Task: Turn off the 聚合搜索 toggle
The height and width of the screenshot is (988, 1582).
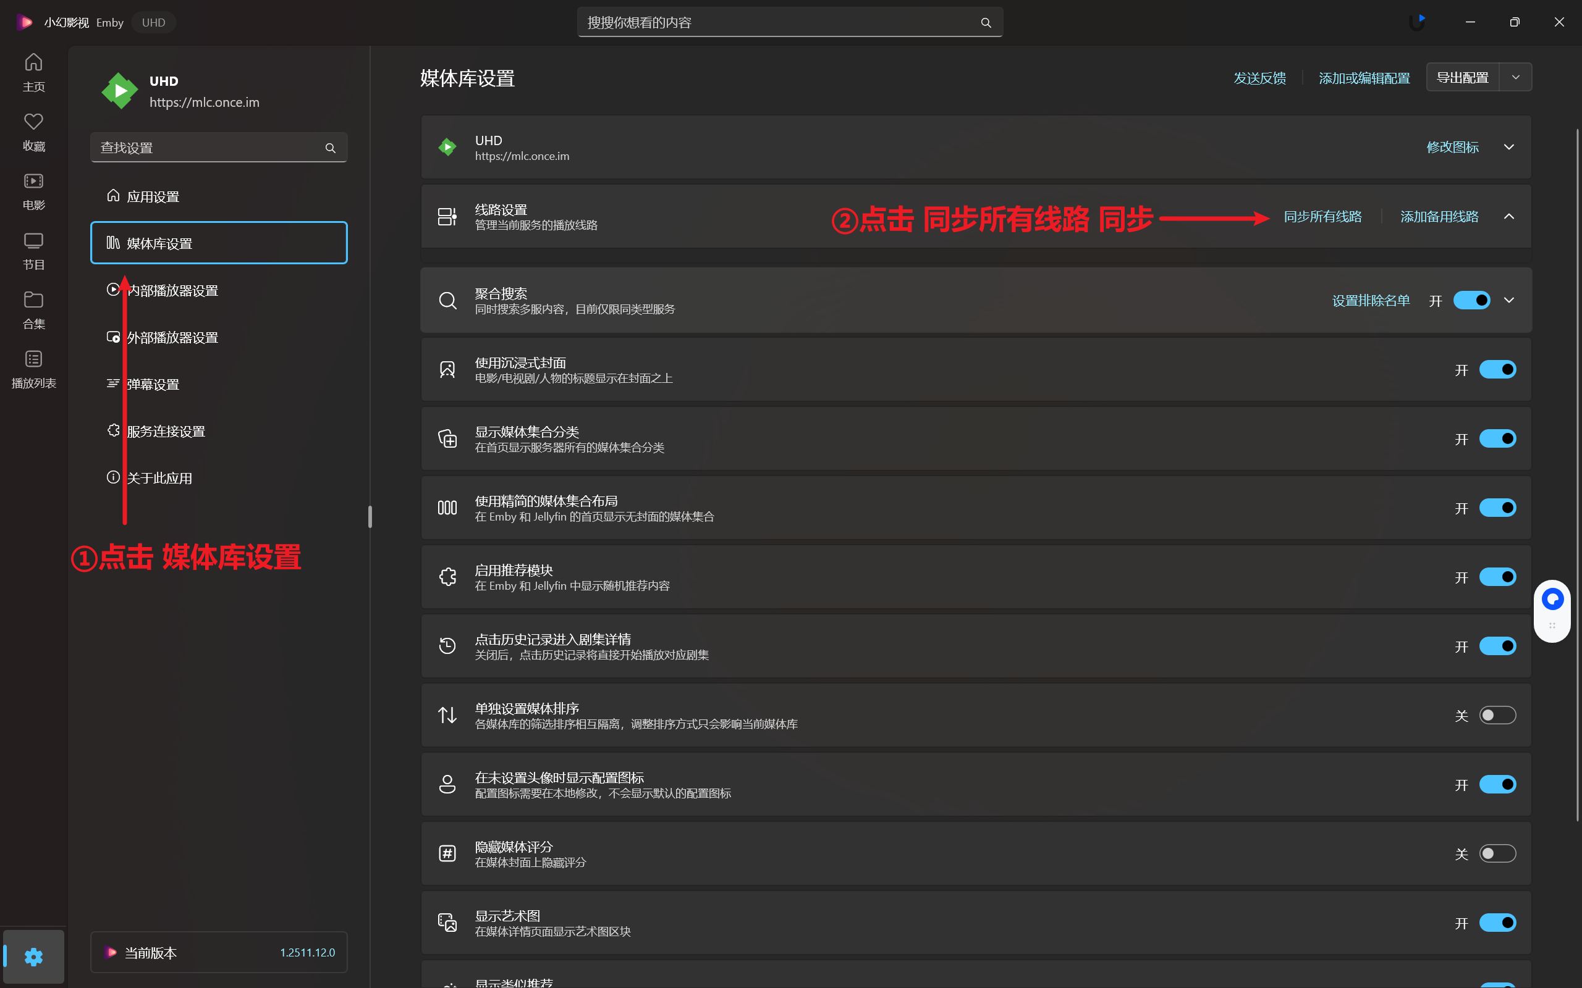Action: pyautogui.click(x=1471, y=301)
